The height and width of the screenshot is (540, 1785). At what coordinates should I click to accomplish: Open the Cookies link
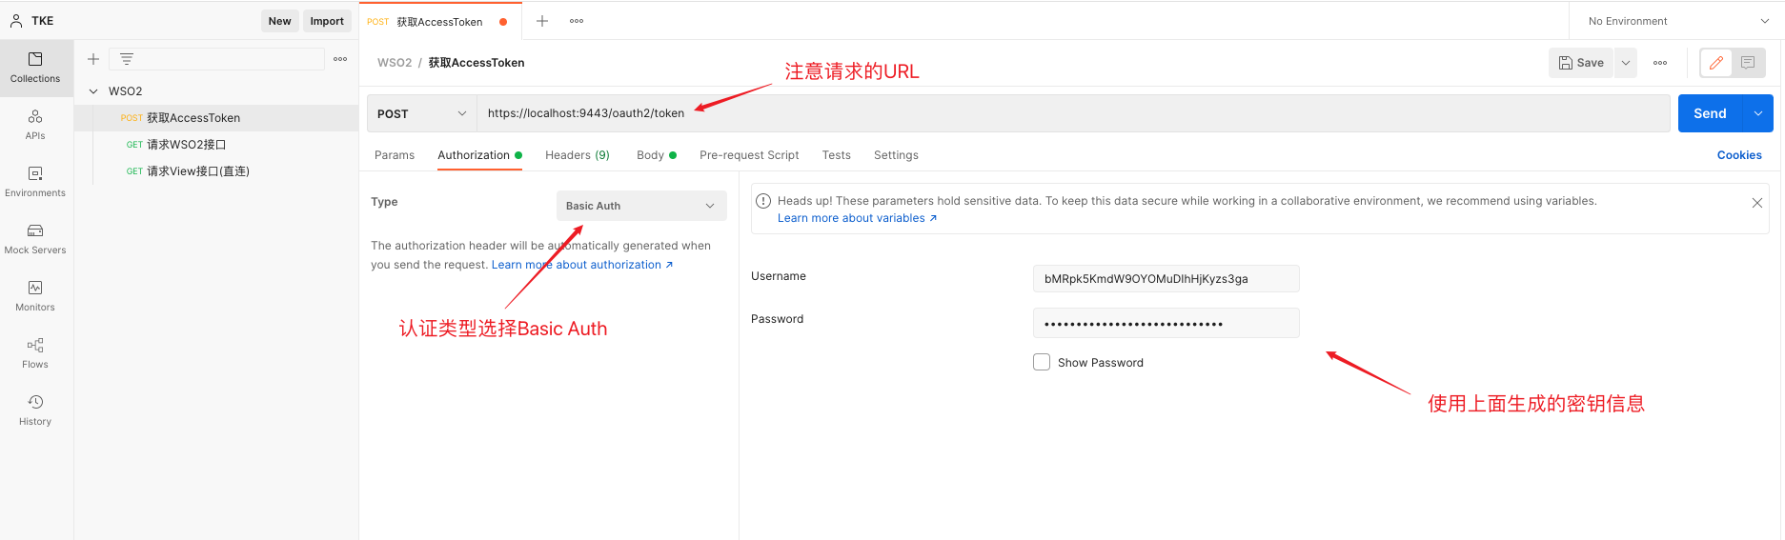pyautogui.click(x=1739, y=155)
